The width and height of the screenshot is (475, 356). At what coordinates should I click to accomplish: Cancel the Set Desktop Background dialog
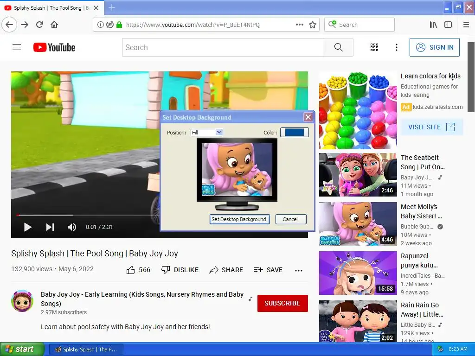[291, 219]
